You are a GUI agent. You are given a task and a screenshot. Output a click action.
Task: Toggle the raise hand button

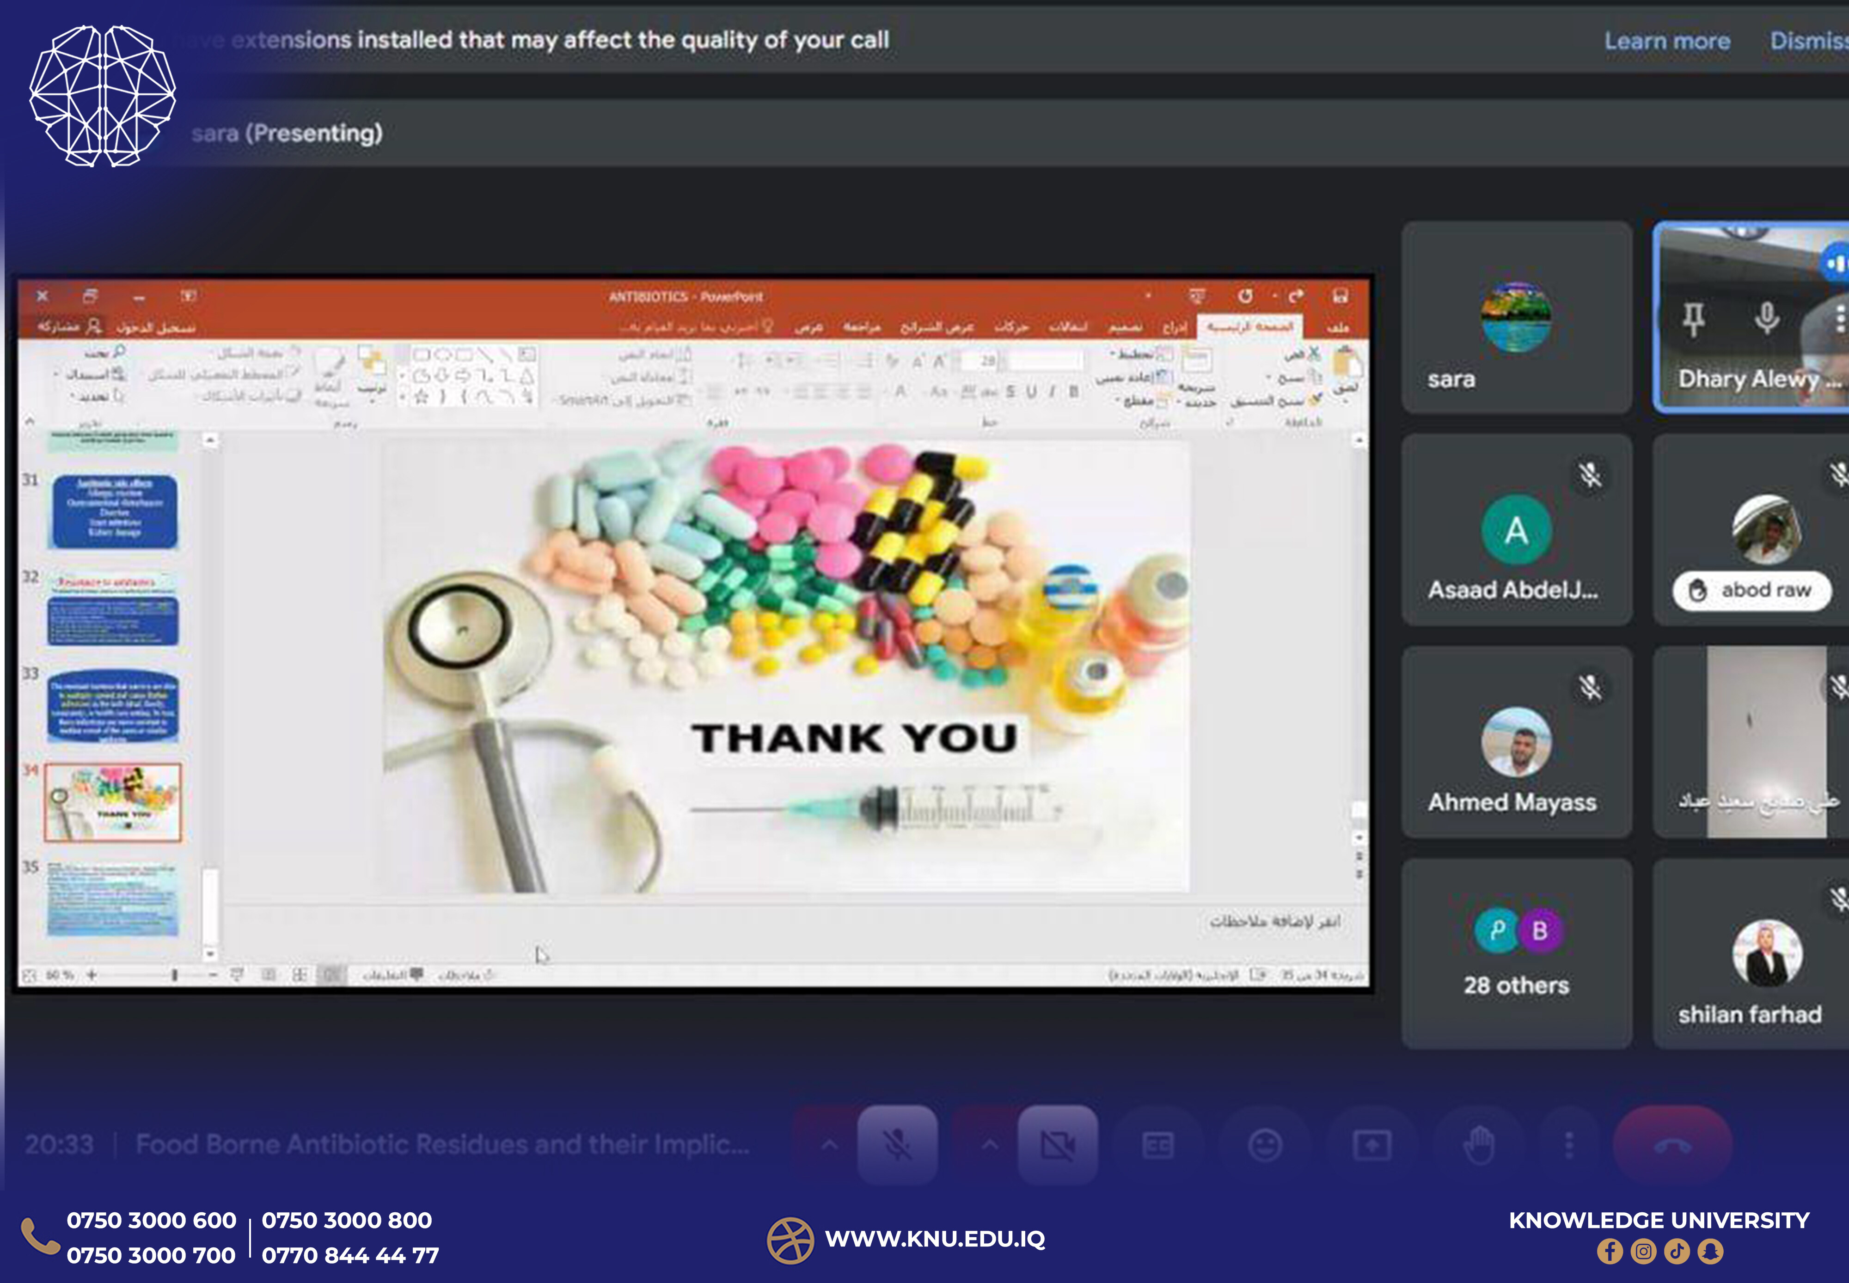(1478, 1145)
